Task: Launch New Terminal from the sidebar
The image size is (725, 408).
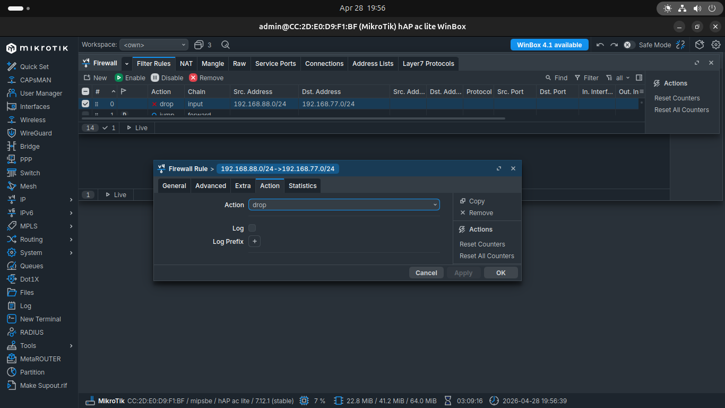Action: tap(40, 319)
